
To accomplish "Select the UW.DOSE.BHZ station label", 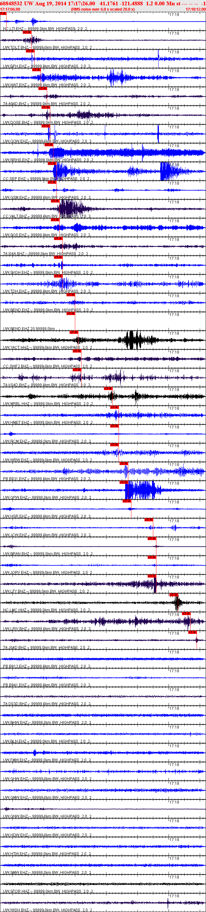I will (48, 123).
